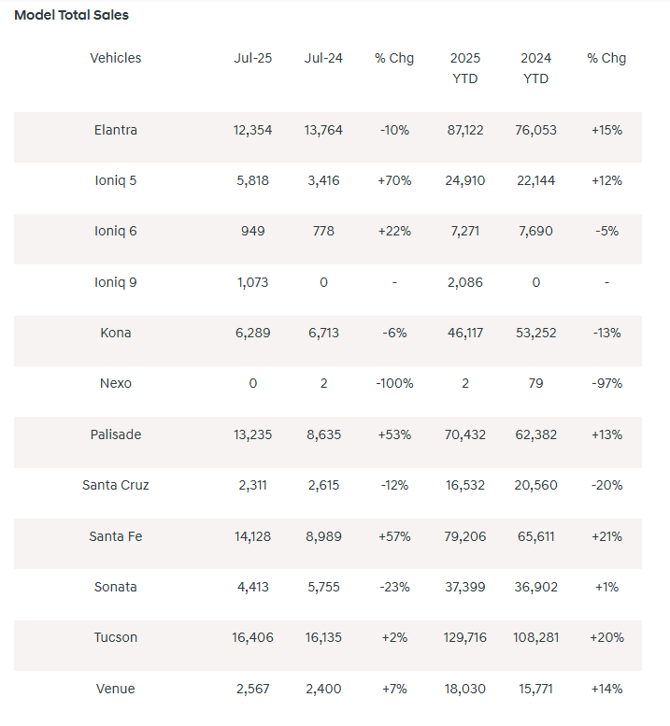Select the Venue row label

click(x=116, y=689)
